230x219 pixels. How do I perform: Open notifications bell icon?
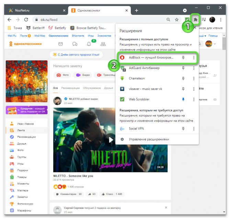click(89, 44)
